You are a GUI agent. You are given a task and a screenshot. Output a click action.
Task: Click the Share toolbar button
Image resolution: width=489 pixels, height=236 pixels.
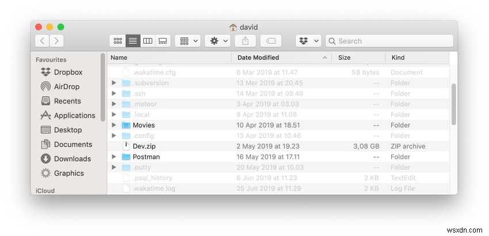246,41
